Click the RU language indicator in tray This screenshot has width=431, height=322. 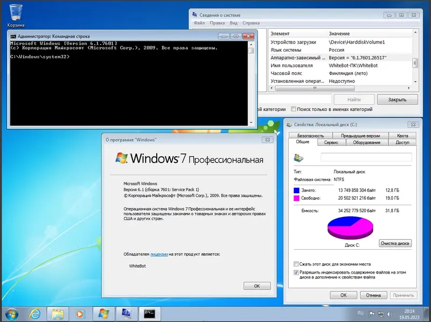pos(360,313)
